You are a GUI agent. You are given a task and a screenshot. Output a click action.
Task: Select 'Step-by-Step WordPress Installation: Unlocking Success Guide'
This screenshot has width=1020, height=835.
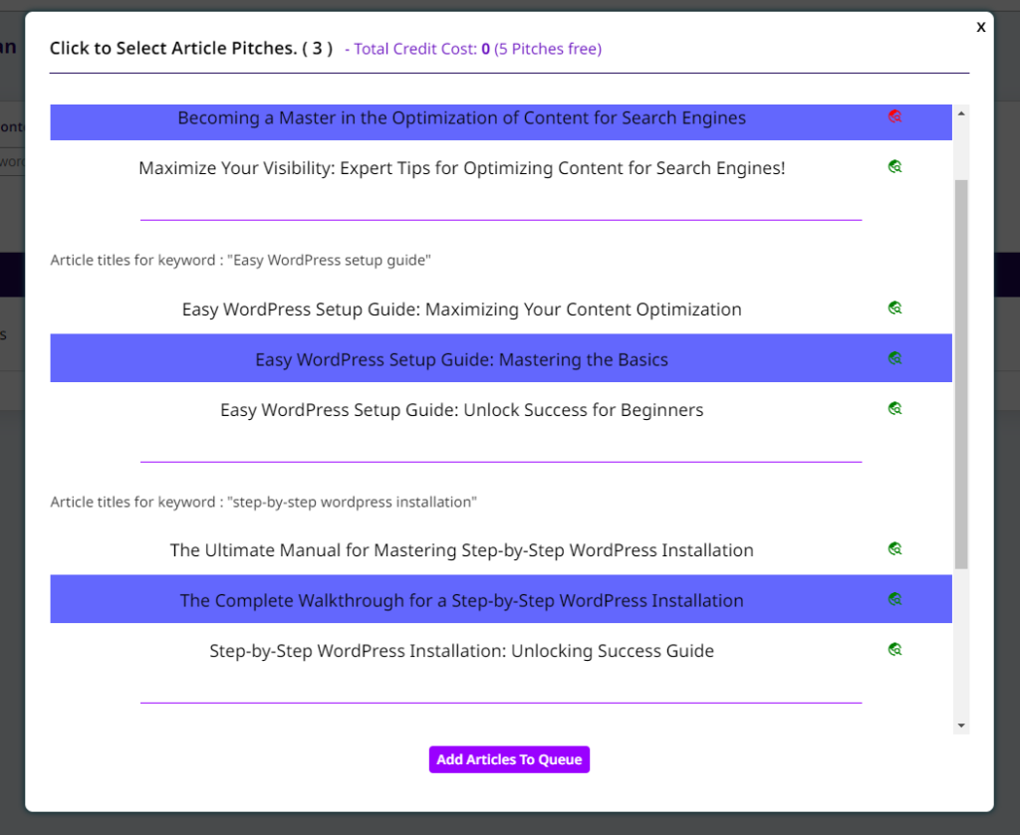[461, 652]
